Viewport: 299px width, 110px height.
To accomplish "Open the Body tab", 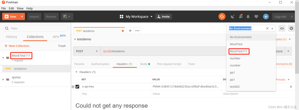I will [x=145, y=64].
